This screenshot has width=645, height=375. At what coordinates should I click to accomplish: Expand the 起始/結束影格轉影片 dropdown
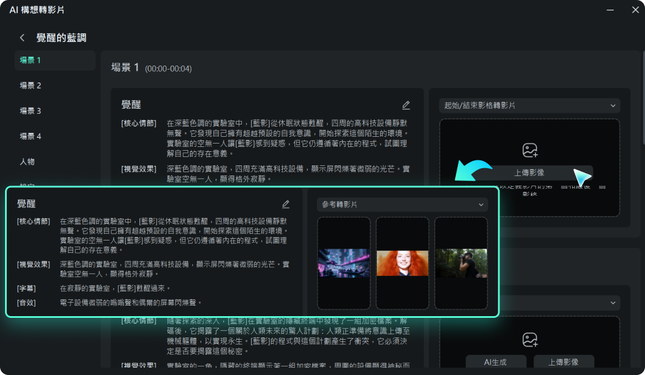click(x=530, y=106)
